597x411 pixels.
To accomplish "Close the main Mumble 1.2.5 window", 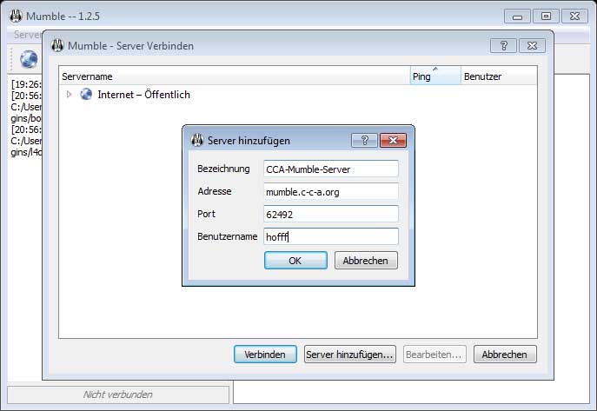I will pos(574,17).
